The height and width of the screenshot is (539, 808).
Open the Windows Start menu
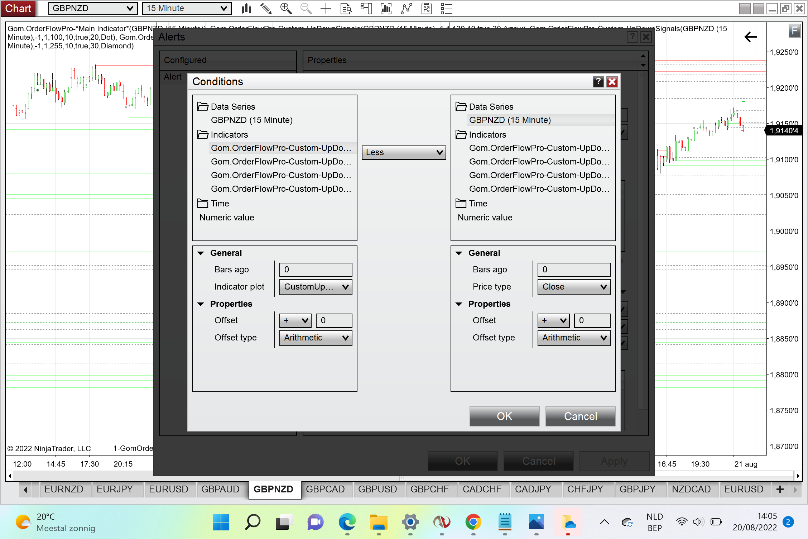click(221, 522)
